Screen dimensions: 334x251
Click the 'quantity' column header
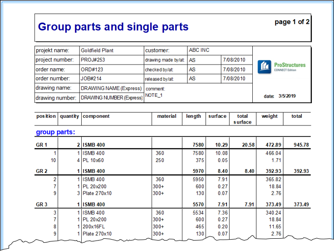tap(69, 116)
